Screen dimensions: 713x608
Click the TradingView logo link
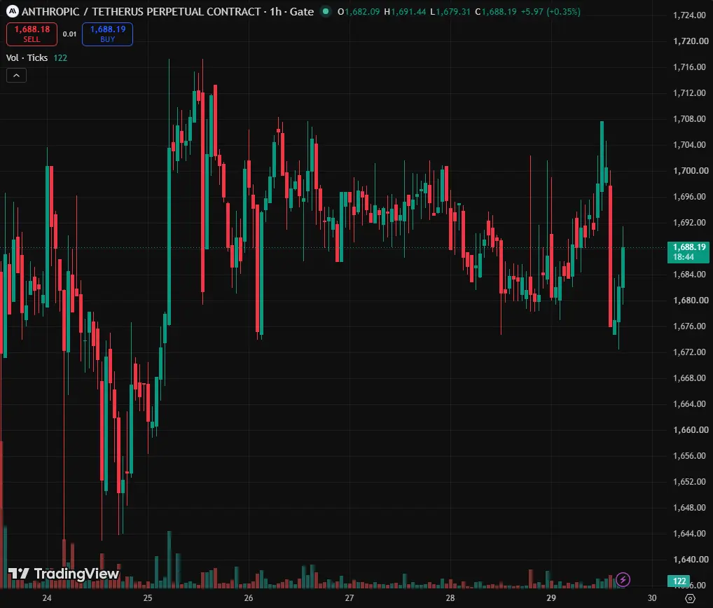tap(64, 574)
